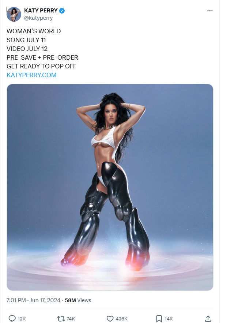Click the 14K bookmarks count

[169, 319]
